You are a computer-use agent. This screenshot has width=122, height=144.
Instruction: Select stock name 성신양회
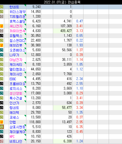pos(16,93)
